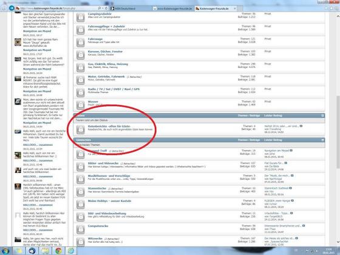Open the Bilder- und Videoecke forum
The height and width of the screenshot is (255, 340).
click(103, 163)
